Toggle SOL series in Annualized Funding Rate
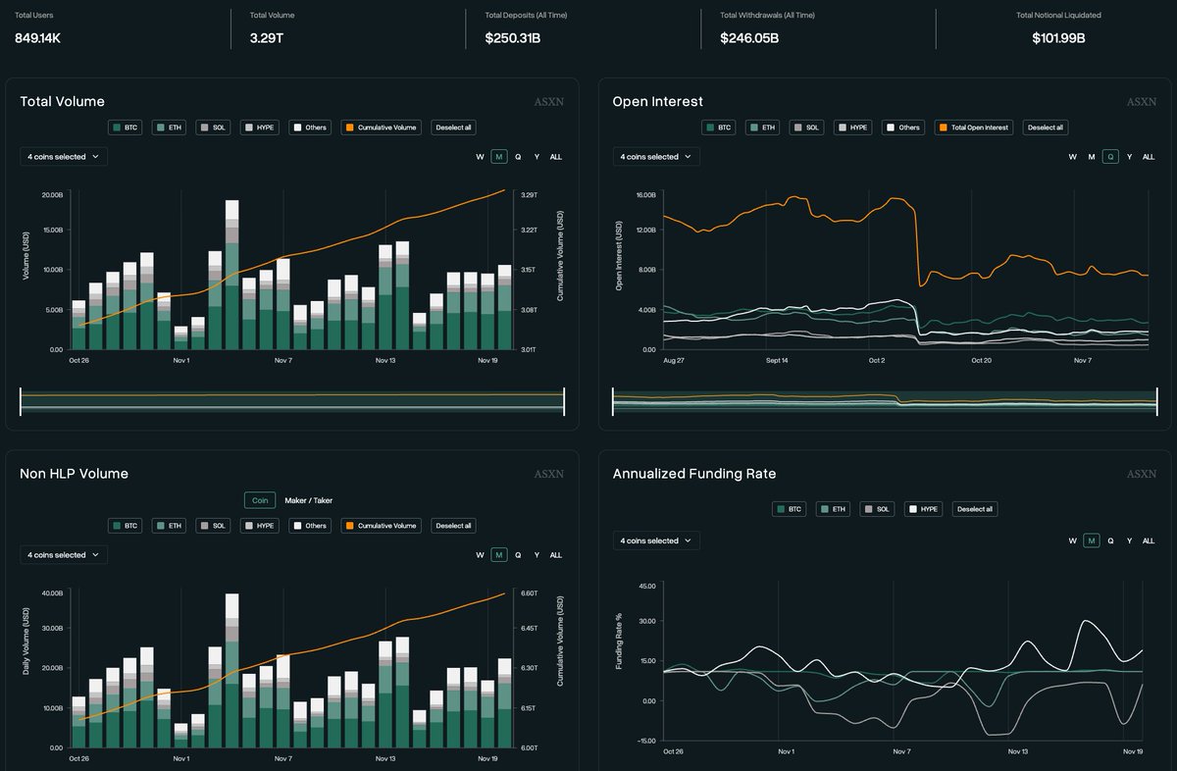 pos(878,509)
